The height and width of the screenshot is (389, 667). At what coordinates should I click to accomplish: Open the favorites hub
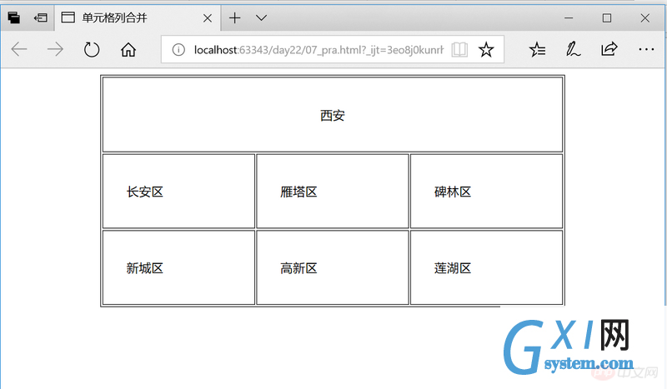tap(537, 50)
